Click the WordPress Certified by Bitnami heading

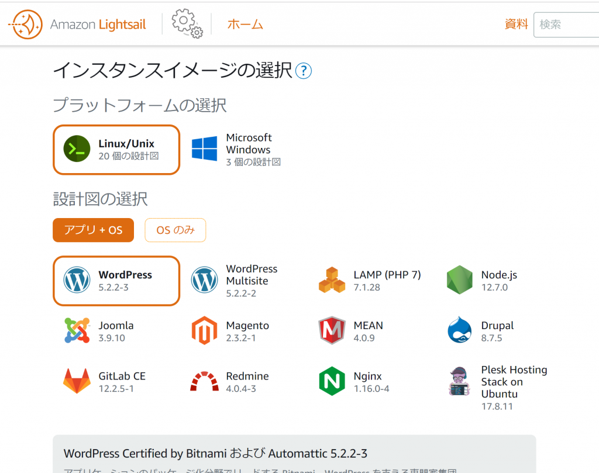point(215,454)
